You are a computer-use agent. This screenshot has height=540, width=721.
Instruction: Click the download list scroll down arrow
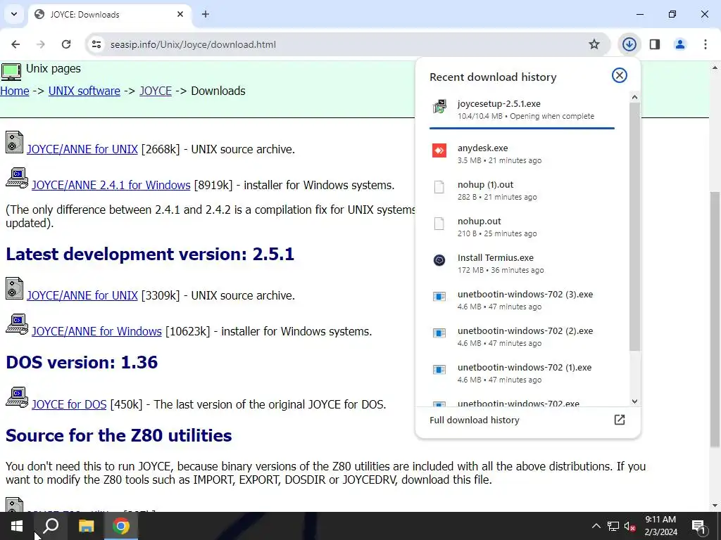(x=634, y=401)
